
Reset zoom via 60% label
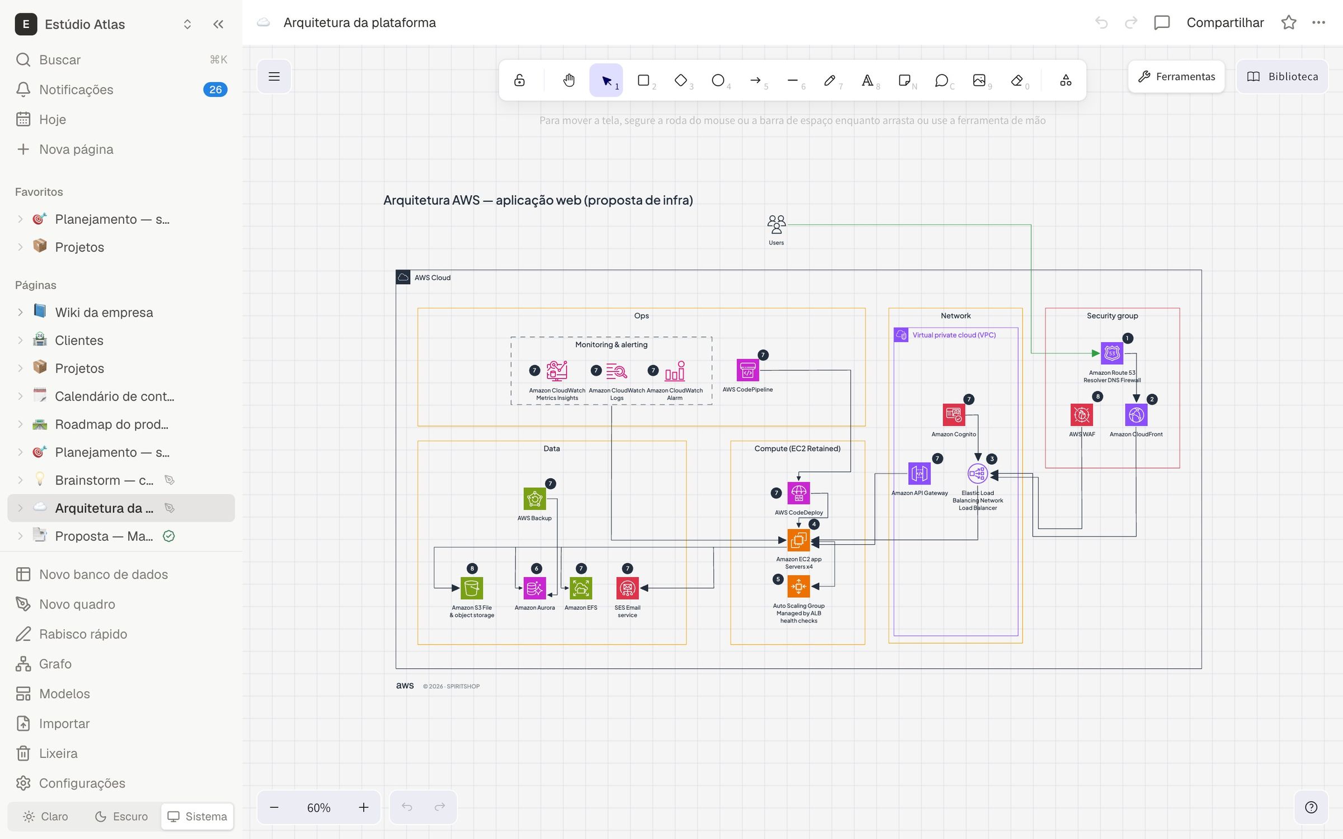[x=319, y=808]
